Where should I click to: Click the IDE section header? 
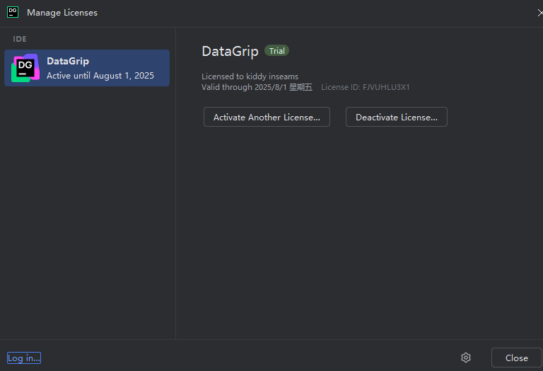[20, 39]
